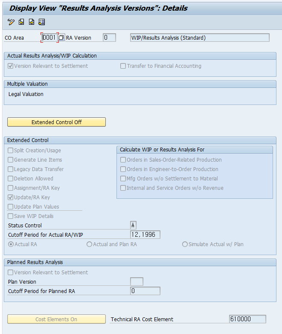Viewport: 282px width, 334px height.
Task: Click the other entry selection toolbar icon
Action: pyautogui.click(x=41, y=22)
